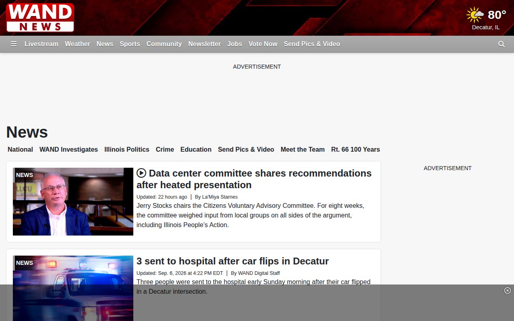Click Send Pics & Video below News heading
The height and width of the screenshot is (321, 514).
tap(246, 149)
